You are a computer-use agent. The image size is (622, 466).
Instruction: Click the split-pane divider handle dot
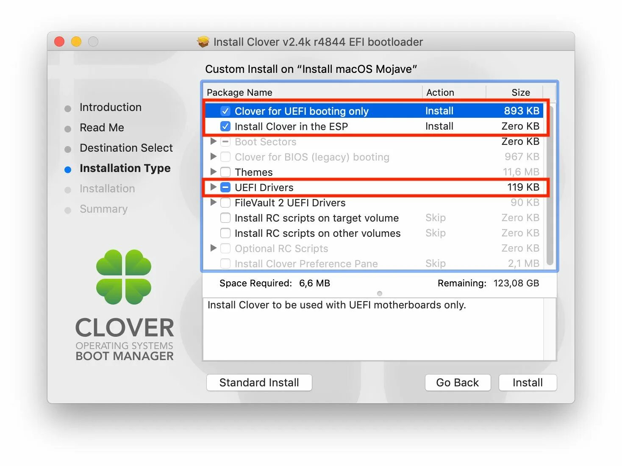pos(380,294)
